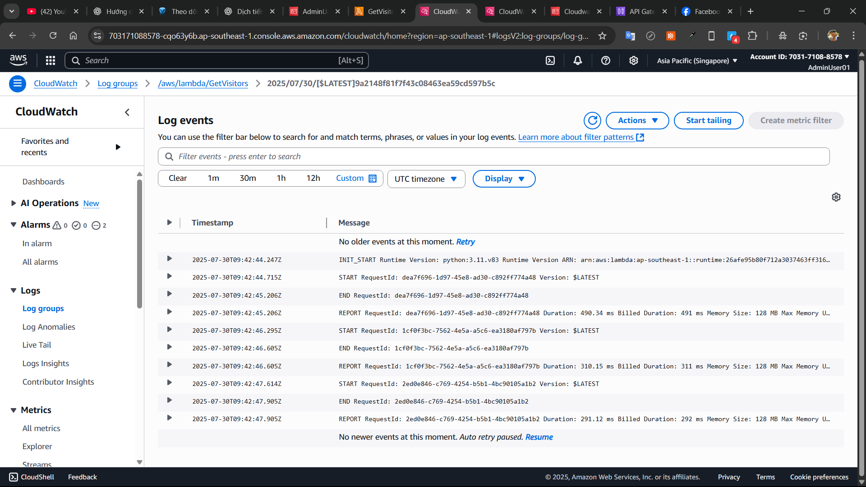Collapse the Logs section
This screenshot has width=866, height=487.
(14, 291)
